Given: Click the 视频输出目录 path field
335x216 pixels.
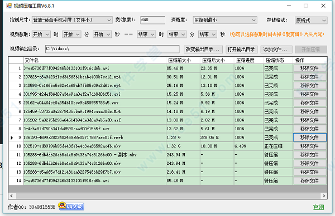Looking at the screenshot, I should click(x=112, y=49).
